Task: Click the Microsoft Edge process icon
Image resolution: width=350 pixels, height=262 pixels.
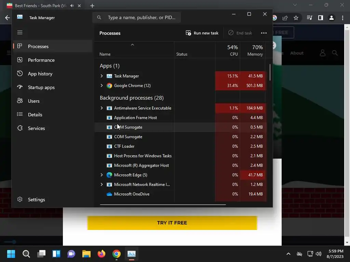Action: pos(109,175)
